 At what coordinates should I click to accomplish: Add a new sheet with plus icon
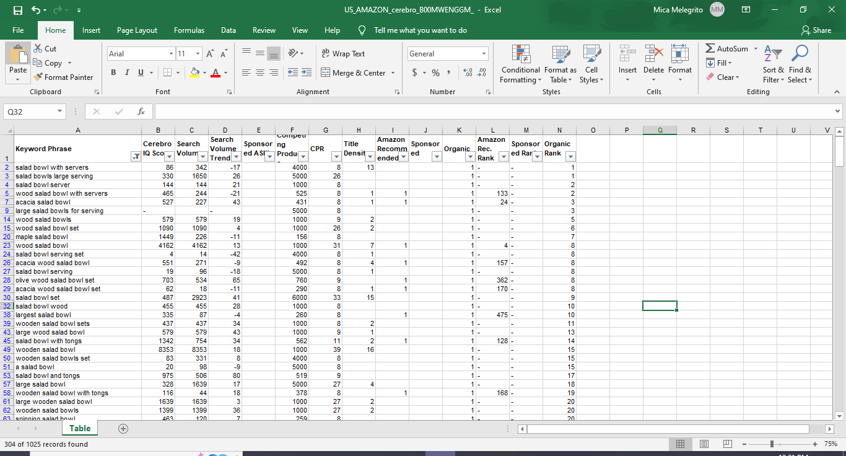[x=123, y=429]
